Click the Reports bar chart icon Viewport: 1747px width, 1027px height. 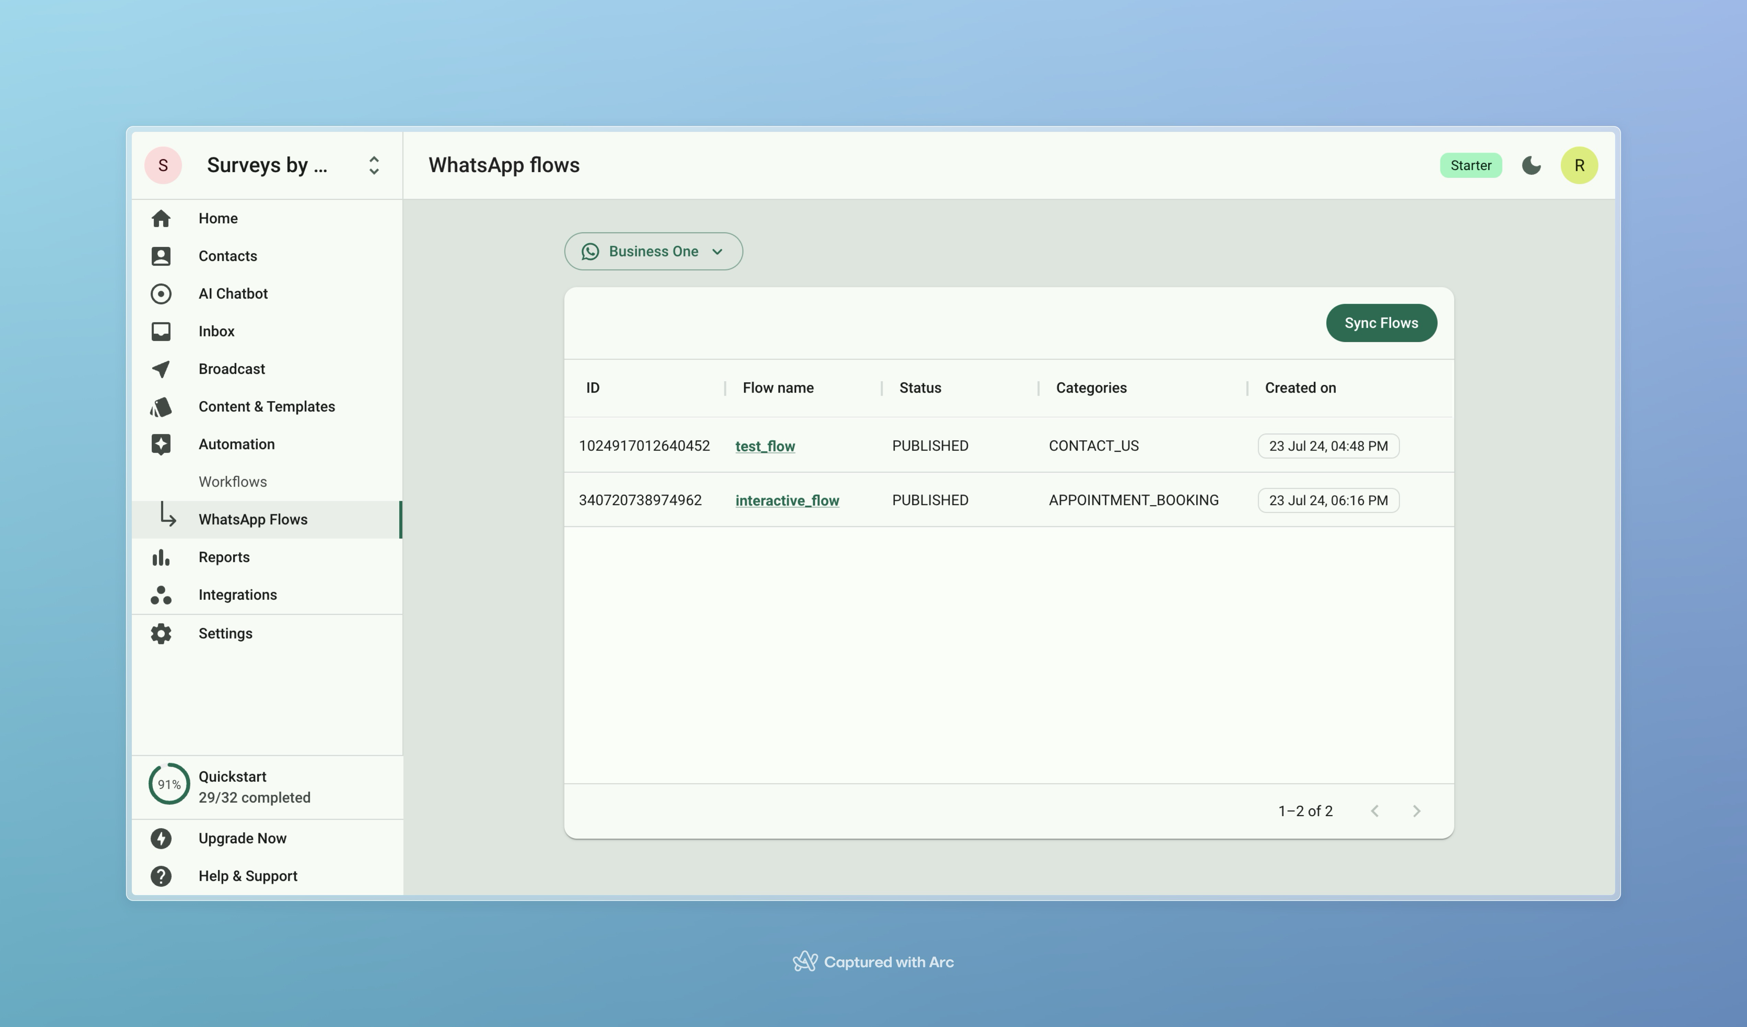tap(161, 557)
